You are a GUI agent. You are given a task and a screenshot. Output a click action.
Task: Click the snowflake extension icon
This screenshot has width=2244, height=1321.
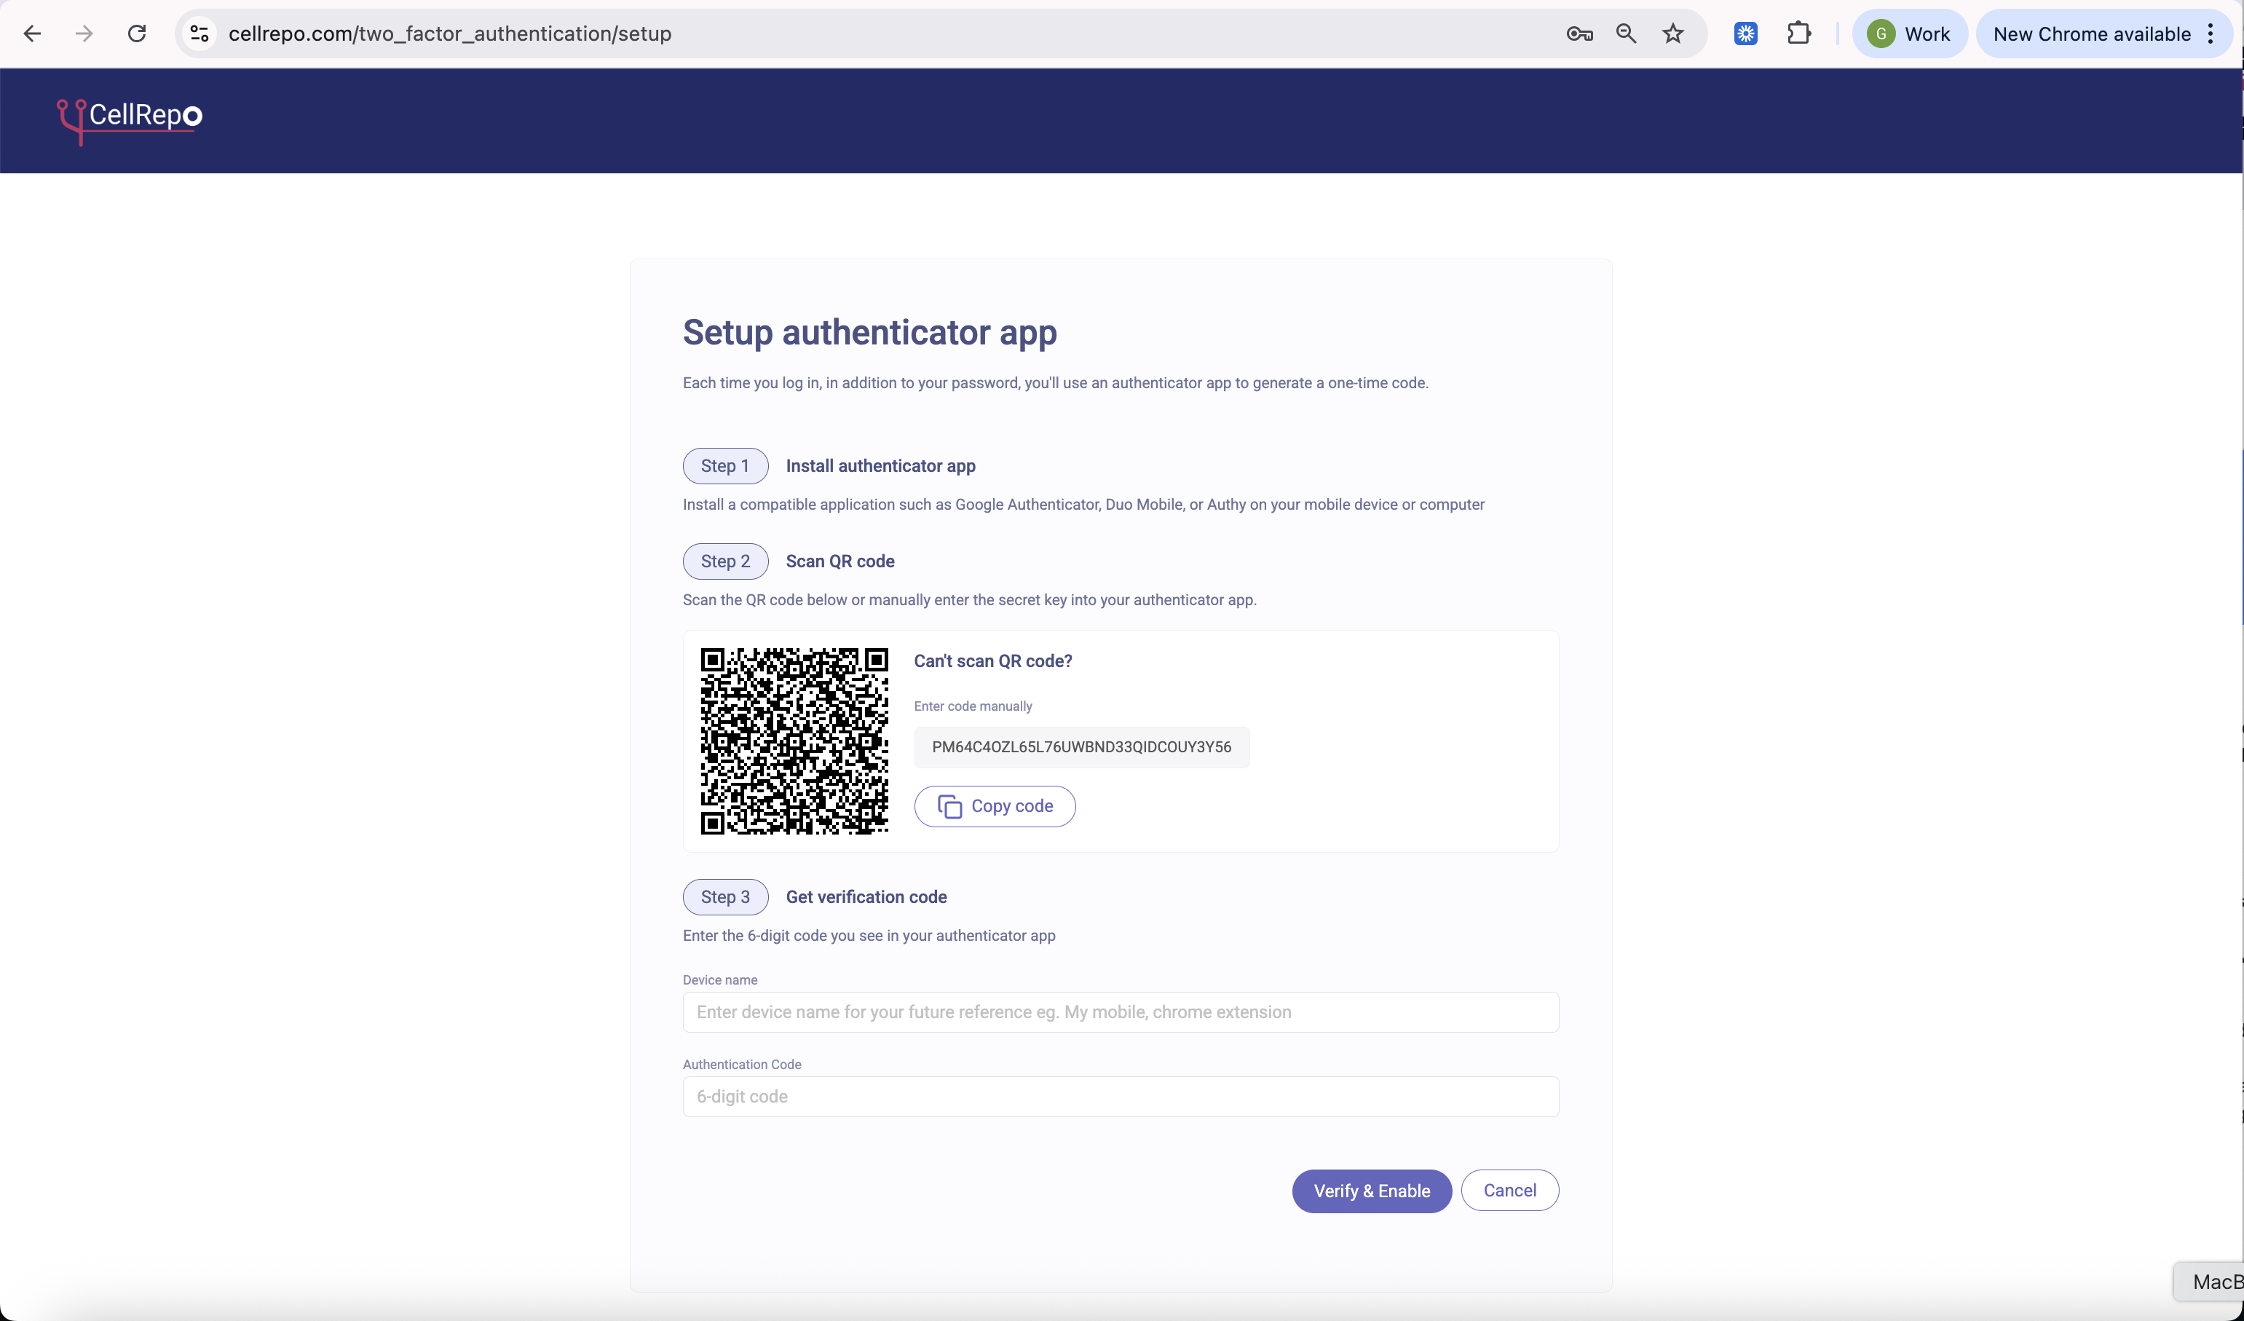tap(1745, 33)
